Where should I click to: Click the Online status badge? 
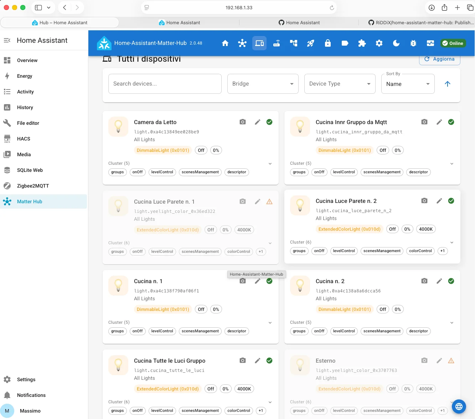[453, 43]
